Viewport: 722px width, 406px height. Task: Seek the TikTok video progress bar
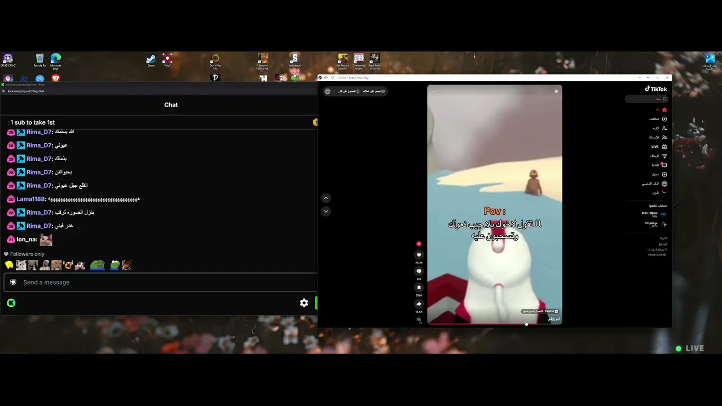[495, 324]
